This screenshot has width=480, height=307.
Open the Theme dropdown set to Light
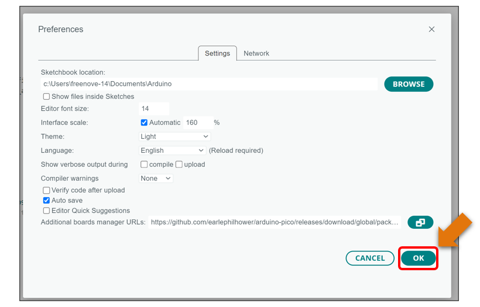pos(174,137)
